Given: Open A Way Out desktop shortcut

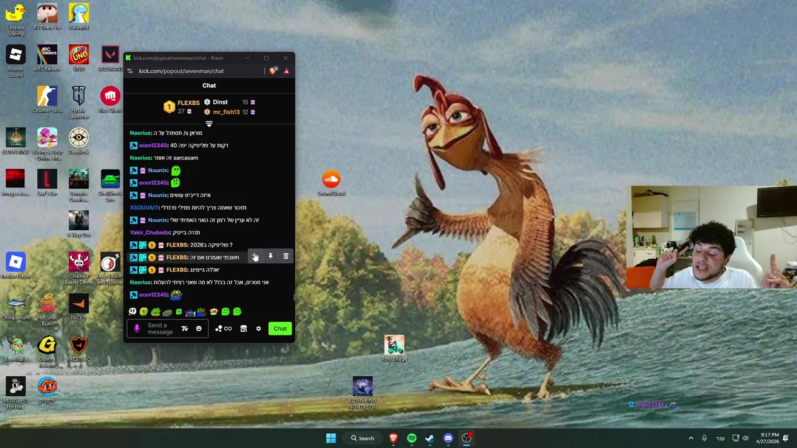Looking at the screenshot, I should pos(78,224).
